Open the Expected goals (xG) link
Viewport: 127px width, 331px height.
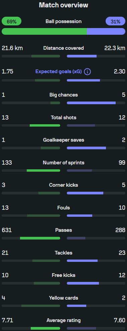pyautogui.click(x=58, y=71)
